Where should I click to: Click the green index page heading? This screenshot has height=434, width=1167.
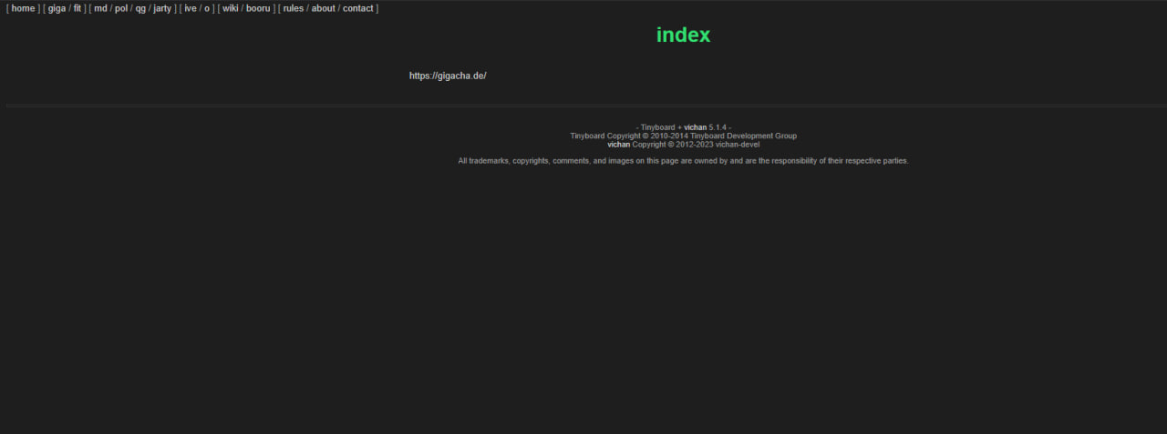pos(683,35)
